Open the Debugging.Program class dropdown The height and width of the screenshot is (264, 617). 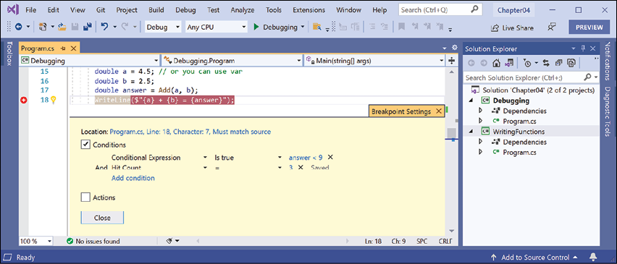[232, 61]
